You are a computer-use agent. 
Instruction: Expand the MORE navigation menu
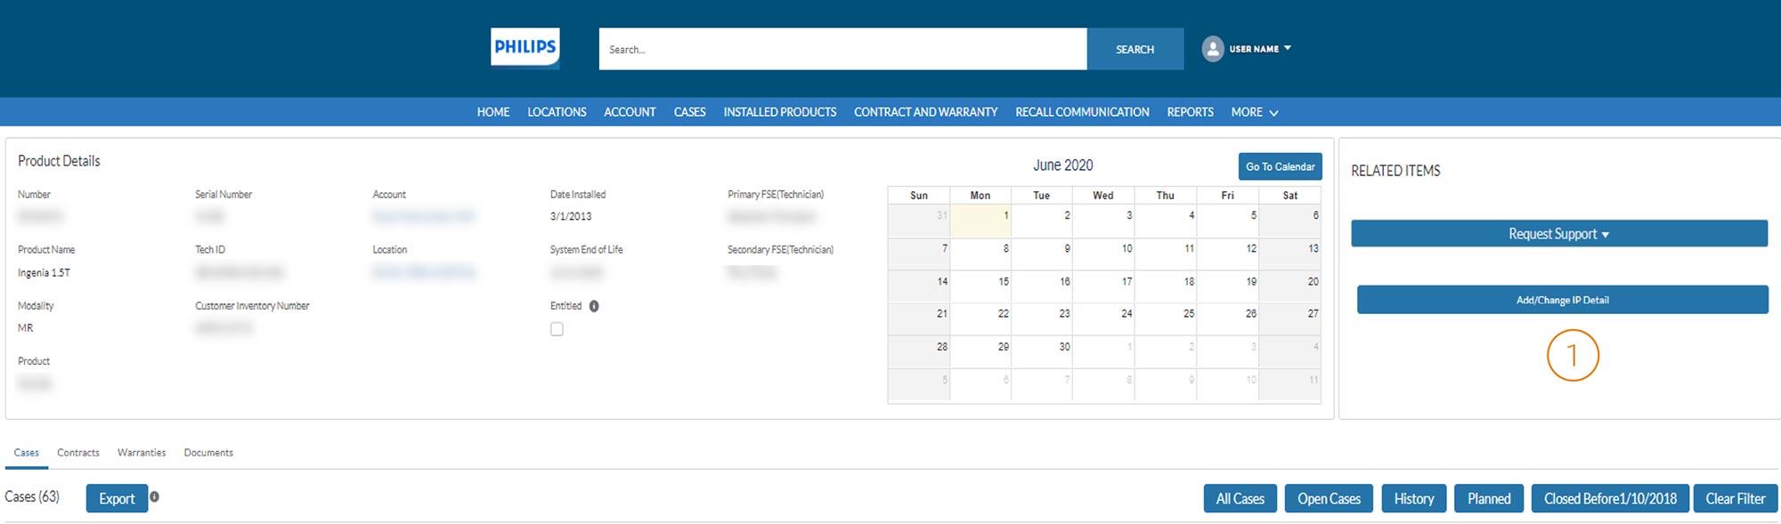[1254, 112]
